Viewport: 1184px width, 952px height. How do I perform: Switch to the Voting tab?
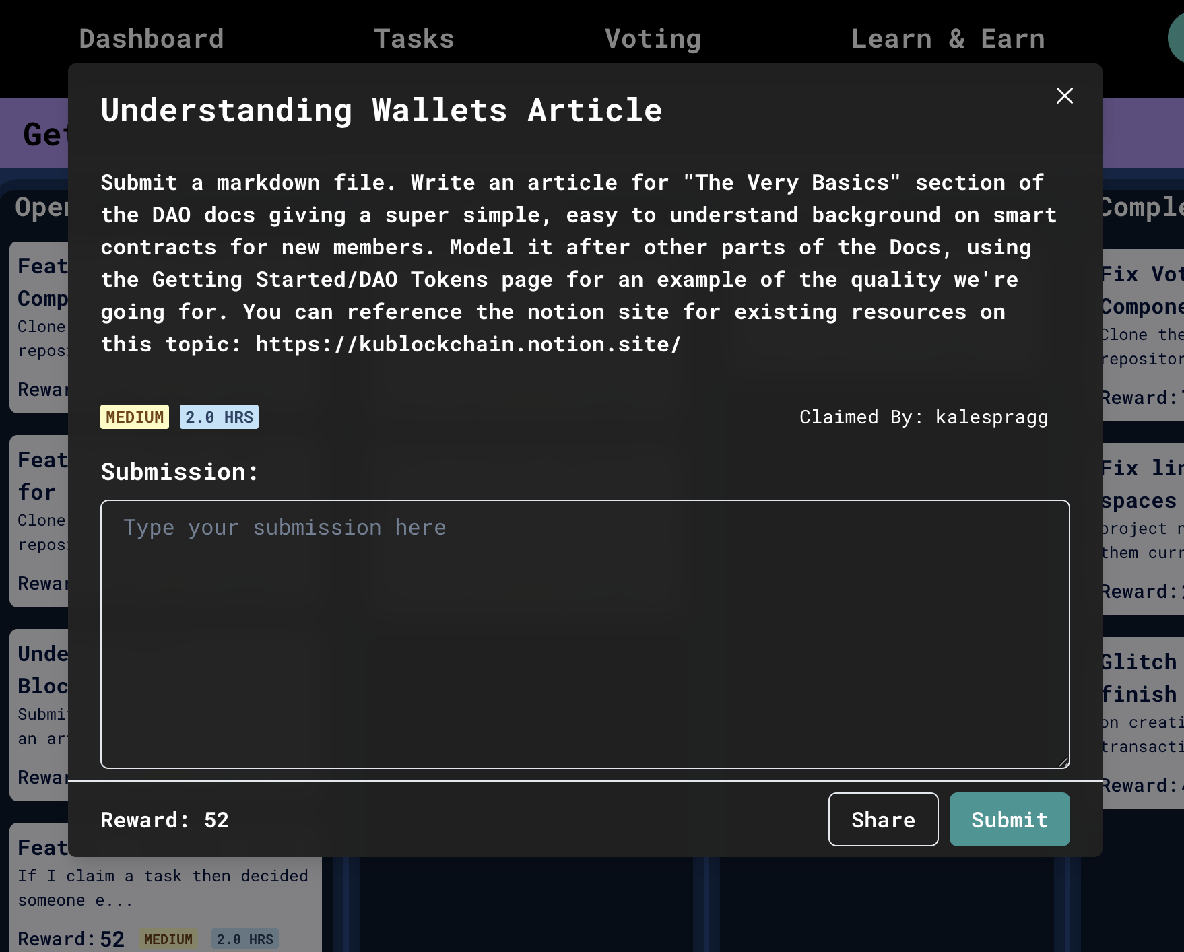click(653, 39)
